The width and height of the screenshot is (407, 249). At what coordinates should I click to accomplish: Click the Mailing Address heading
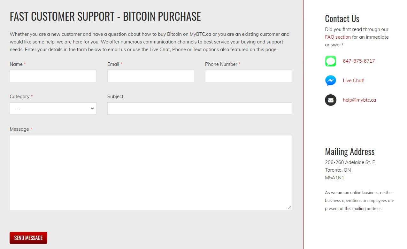click(350, 152)
